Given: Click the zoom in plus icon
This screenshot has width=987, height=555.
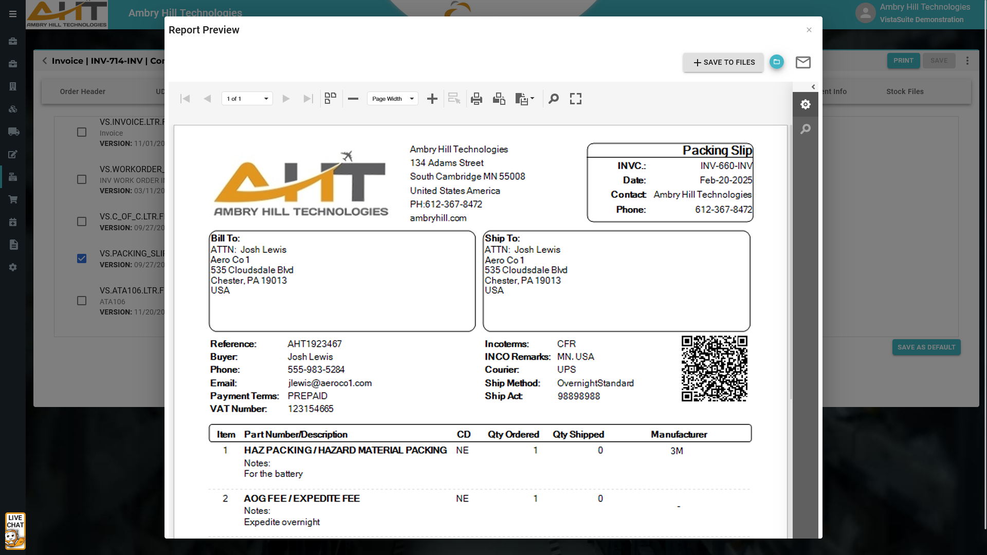Looking at the screenshot, I should (x=432, y=99).
